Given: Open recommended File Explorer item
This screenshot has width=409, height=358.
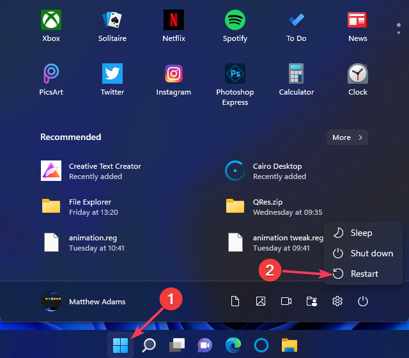Looking at the screenshot, I should coord(80,206).
